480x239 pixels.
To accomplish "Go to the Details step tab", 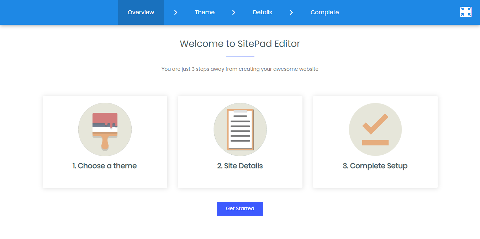I will click(x=263, y=12).
